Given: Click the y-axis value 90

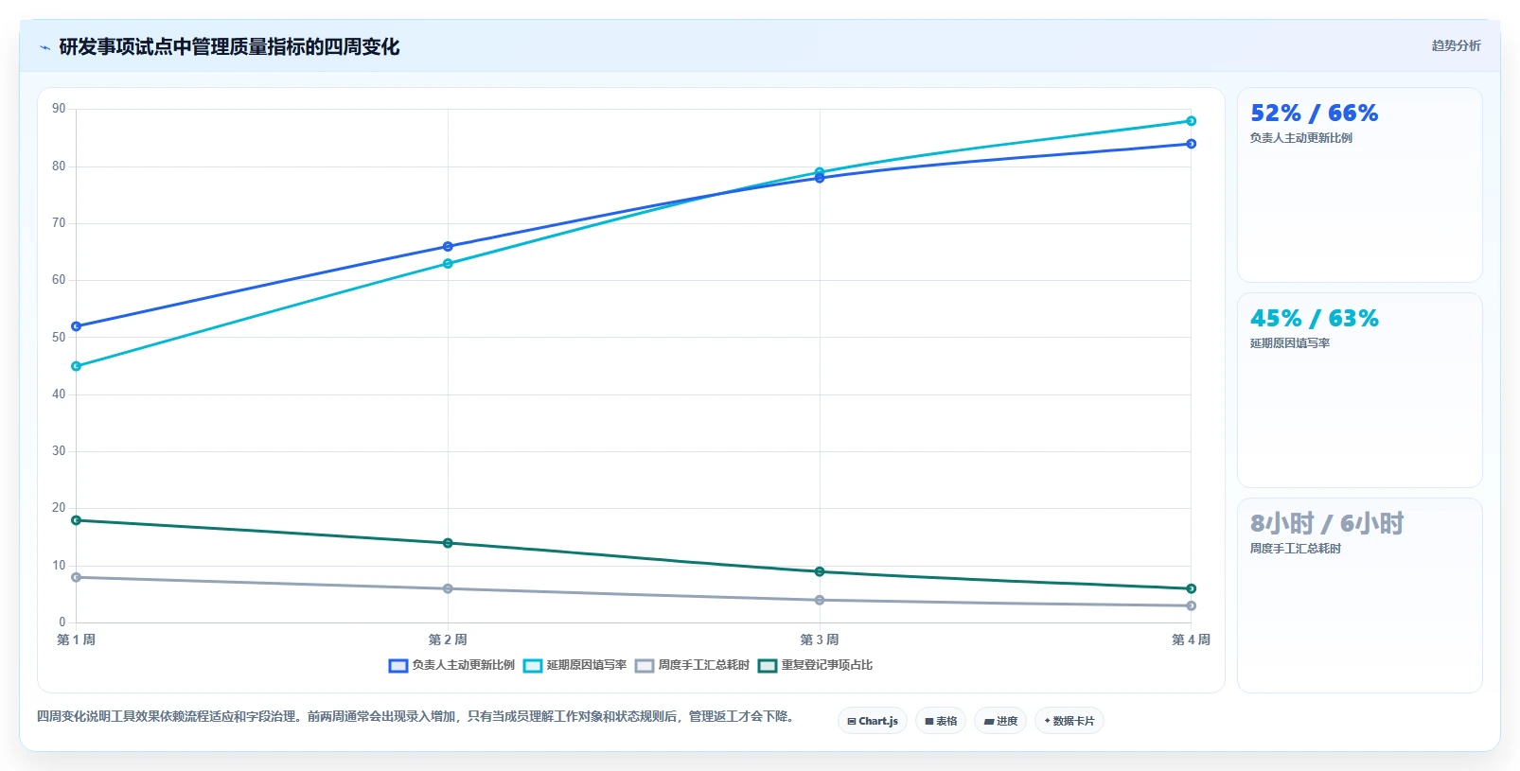Looking at the screenshot, I should (x=59, y=109).
